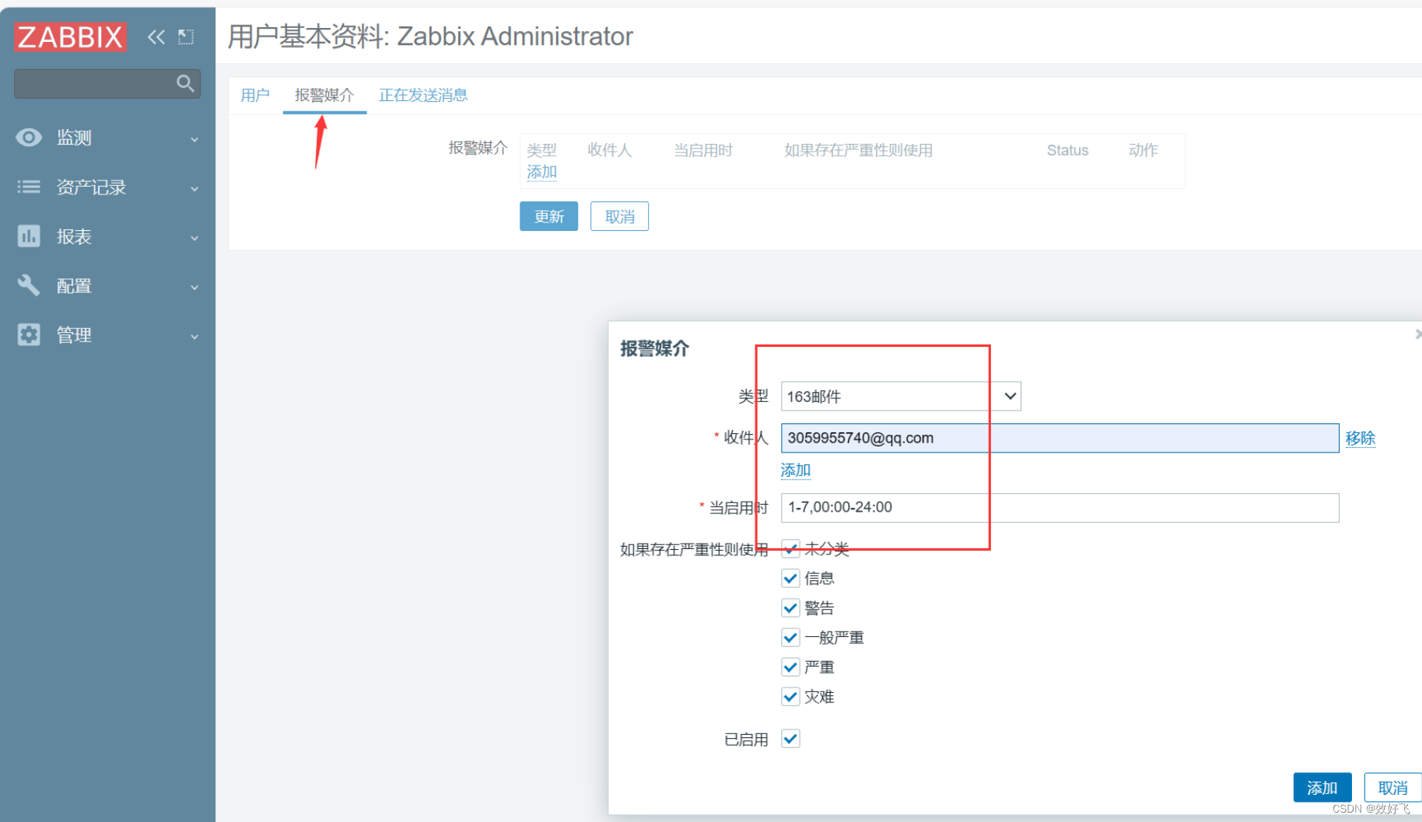Click the Status column header
The width and height of the screenshot is (1422, 822).
tap(1067, 150)
